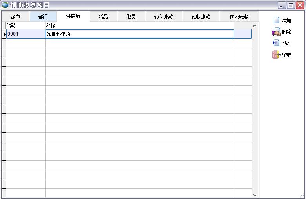The image size is (306, 199).
Task: Open the 应收账款 tab
Action: (239, 17)
